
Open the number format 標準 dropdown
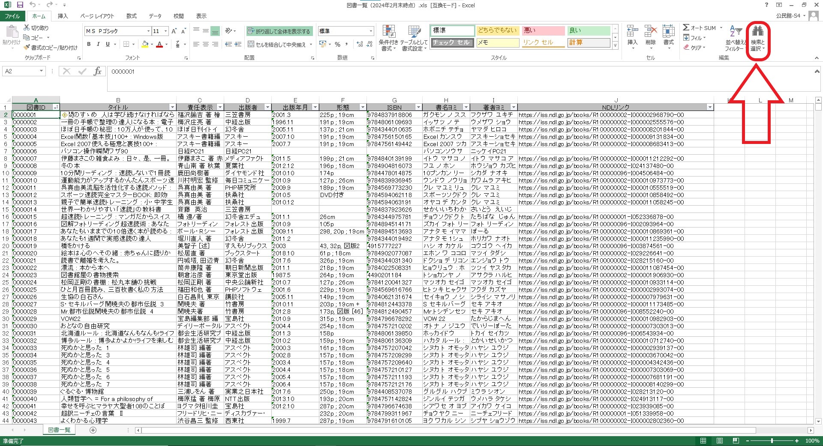point(371,31)
